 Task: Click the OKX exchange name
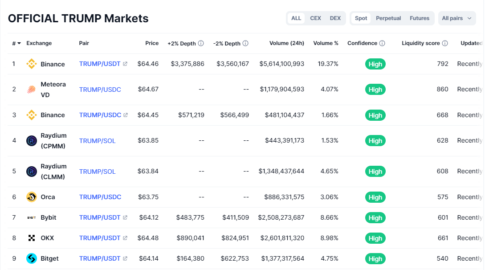(47, 238)
